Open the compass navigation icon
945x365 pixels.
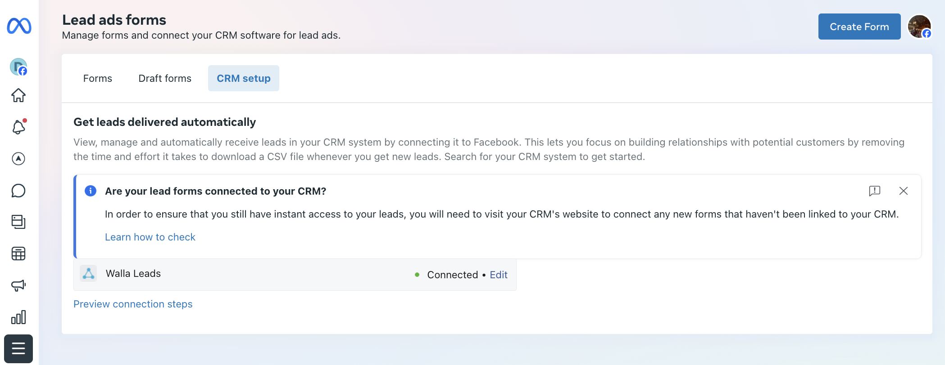point(18,159)
